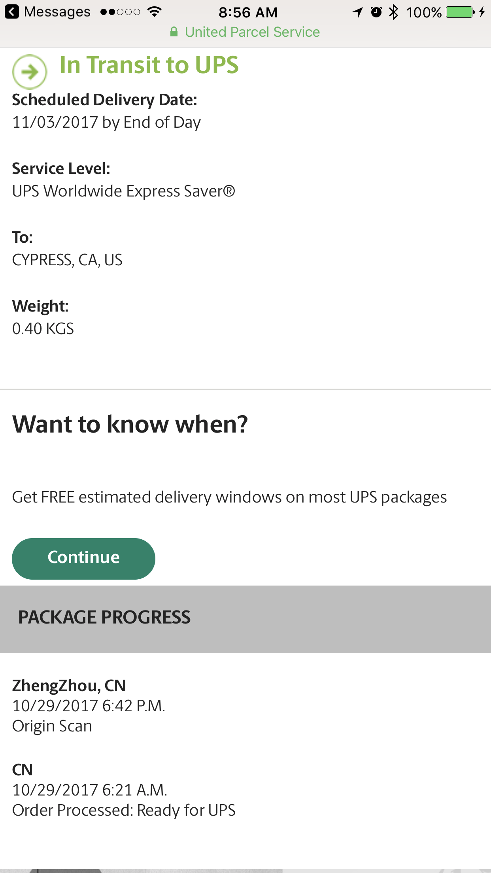Tap the back chevron to Messages
Image resolution: width=491 pixels, height=873 pixels.
[12, 12]
